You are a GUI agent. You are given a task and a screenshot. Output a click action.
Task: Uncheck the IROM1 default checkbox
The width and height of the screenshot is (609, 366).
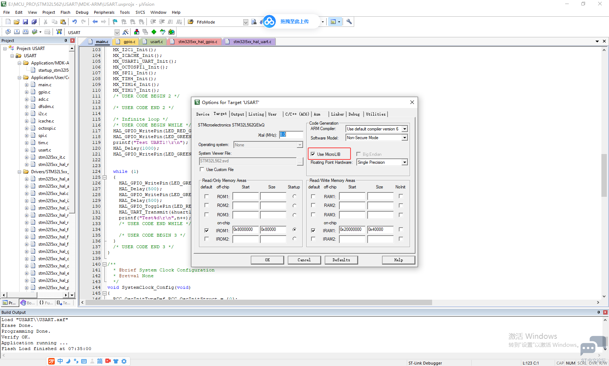pos(207,230)
